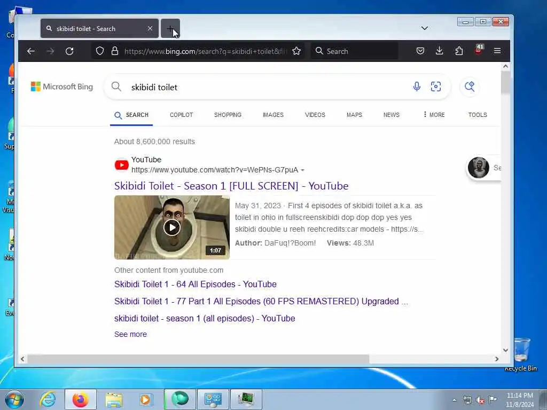Open the Extensions puzzle icon
The image size is (547, 410).
(459, 51)
